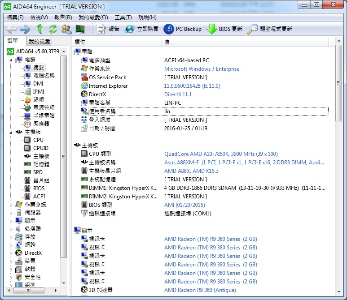Select IPMI in the tree
Image resolution: width=347 pixels, height=300 pixels.
[x=39, y=92]
